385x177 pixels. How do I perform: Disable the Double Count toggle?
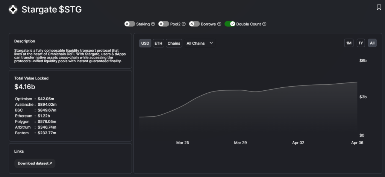point(230,24)
